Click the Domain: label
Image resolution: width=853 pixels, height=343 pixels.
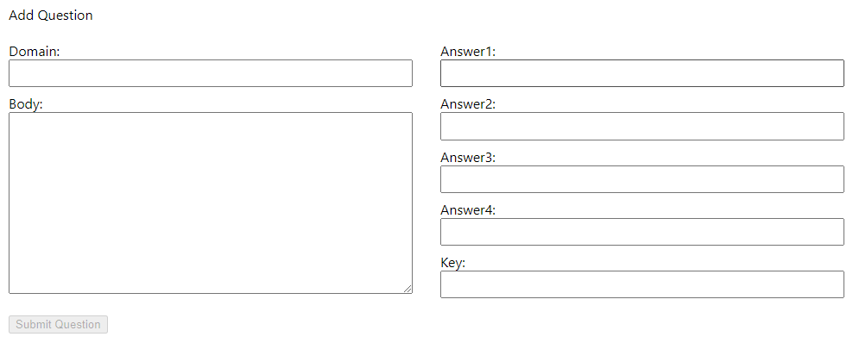click(x=35, y=52)
